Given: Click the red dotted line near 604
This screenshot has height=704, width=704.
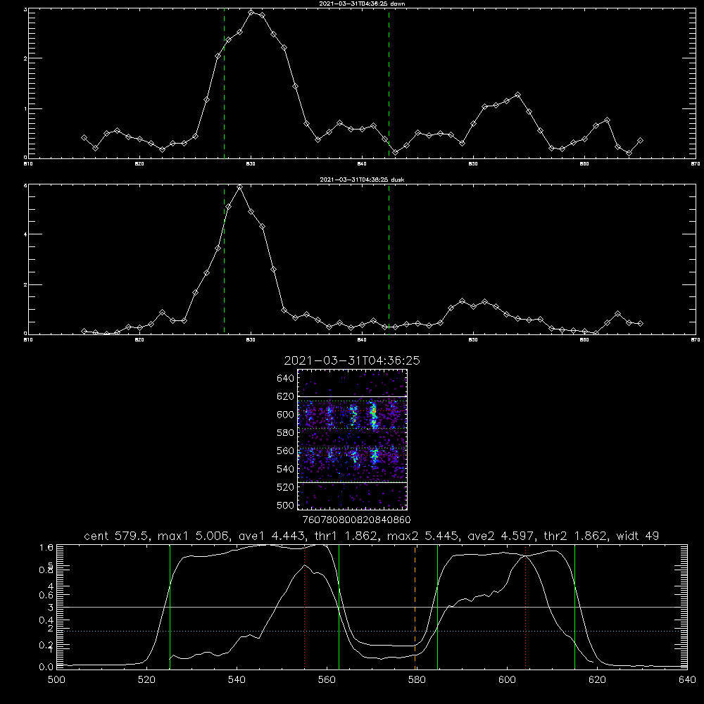Looking at the screenshot, I should pyautogui.click(x=525, y=607).
